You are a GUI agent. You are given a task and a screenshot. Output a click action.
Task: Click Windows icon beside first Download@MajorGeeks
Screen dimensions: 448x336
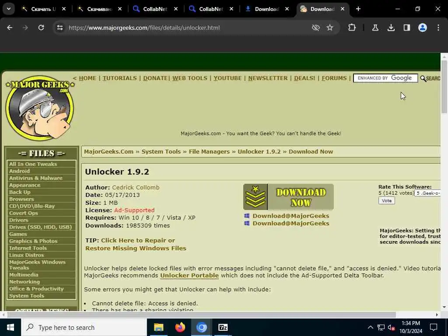[x=247, y=216]
